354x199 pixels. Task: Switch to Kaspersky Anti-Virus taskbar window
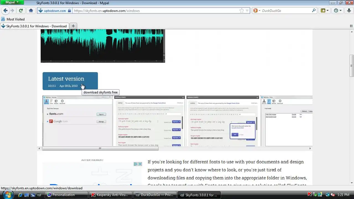pyautogui.click(x=111, y=195)
